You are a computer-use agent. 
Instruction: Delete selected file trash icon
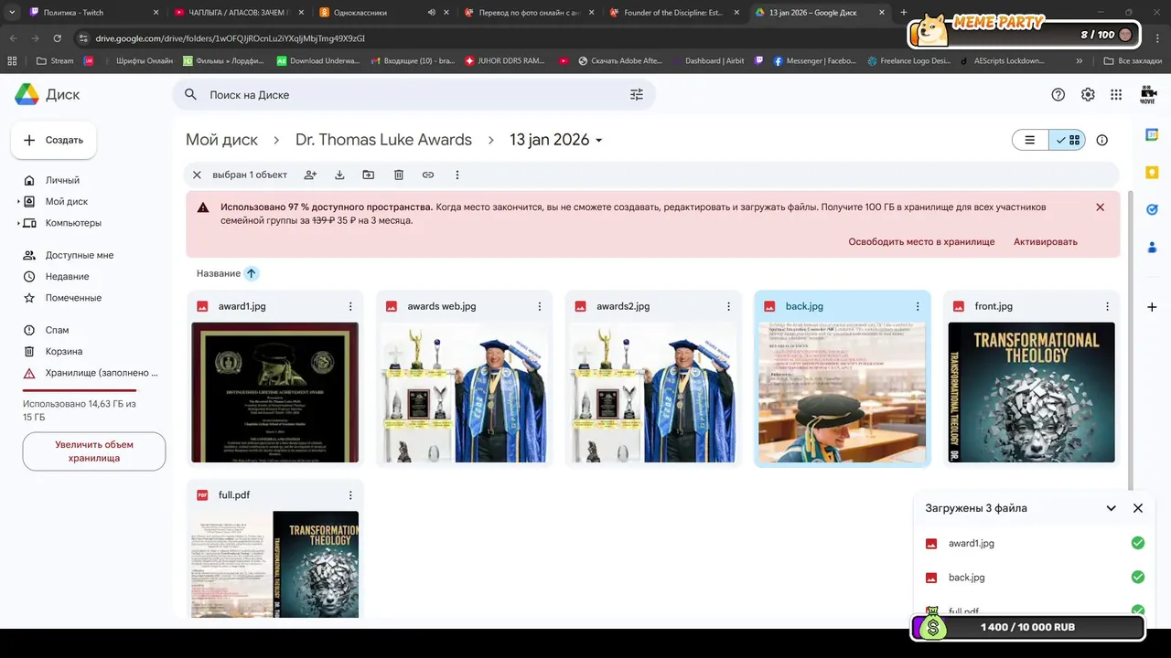[399, 175]
